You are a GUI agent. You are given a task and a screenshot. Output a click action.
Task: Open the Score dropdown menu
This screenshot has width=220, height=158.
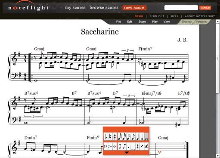(142, 22)
